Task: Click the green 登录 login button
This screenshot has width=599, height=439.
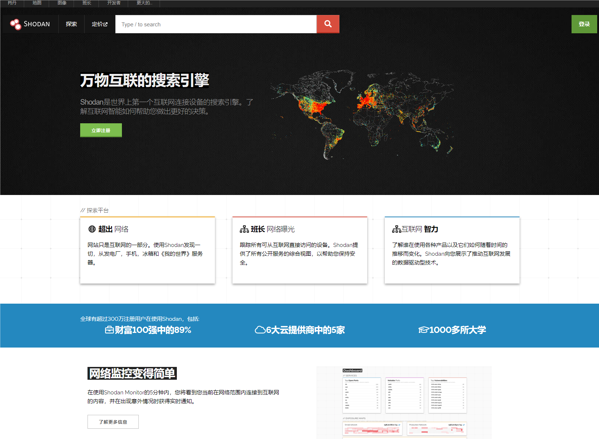Action: click(584, 24)
